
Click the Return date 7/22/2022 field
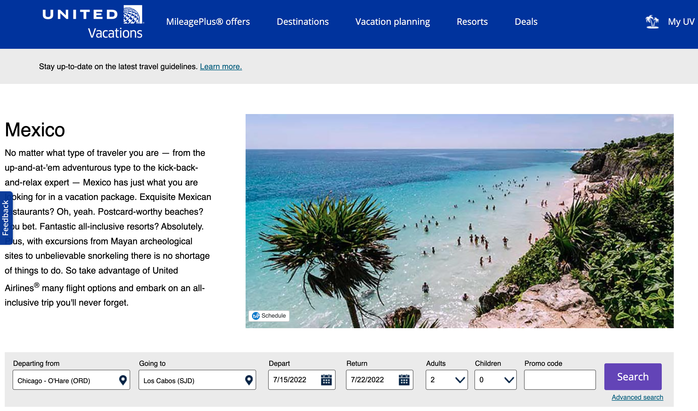[380, 380]
